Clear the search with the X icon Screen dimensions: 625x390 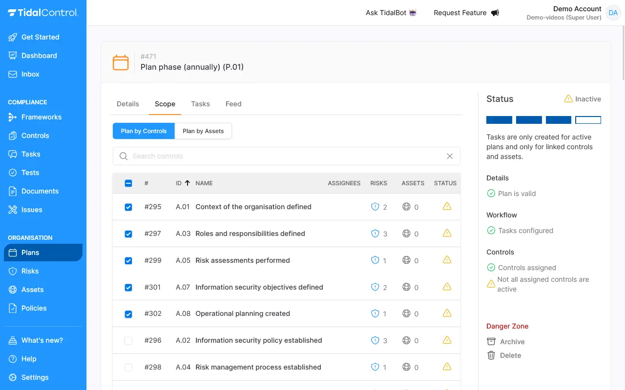pyautogui.click(x=450, y=156)
